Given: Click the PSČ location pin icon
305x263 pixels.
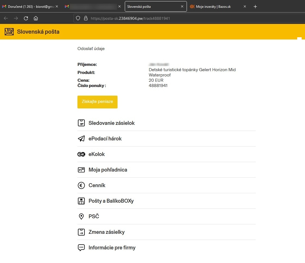Looking at the screenshot, I should tap(81, 217).
